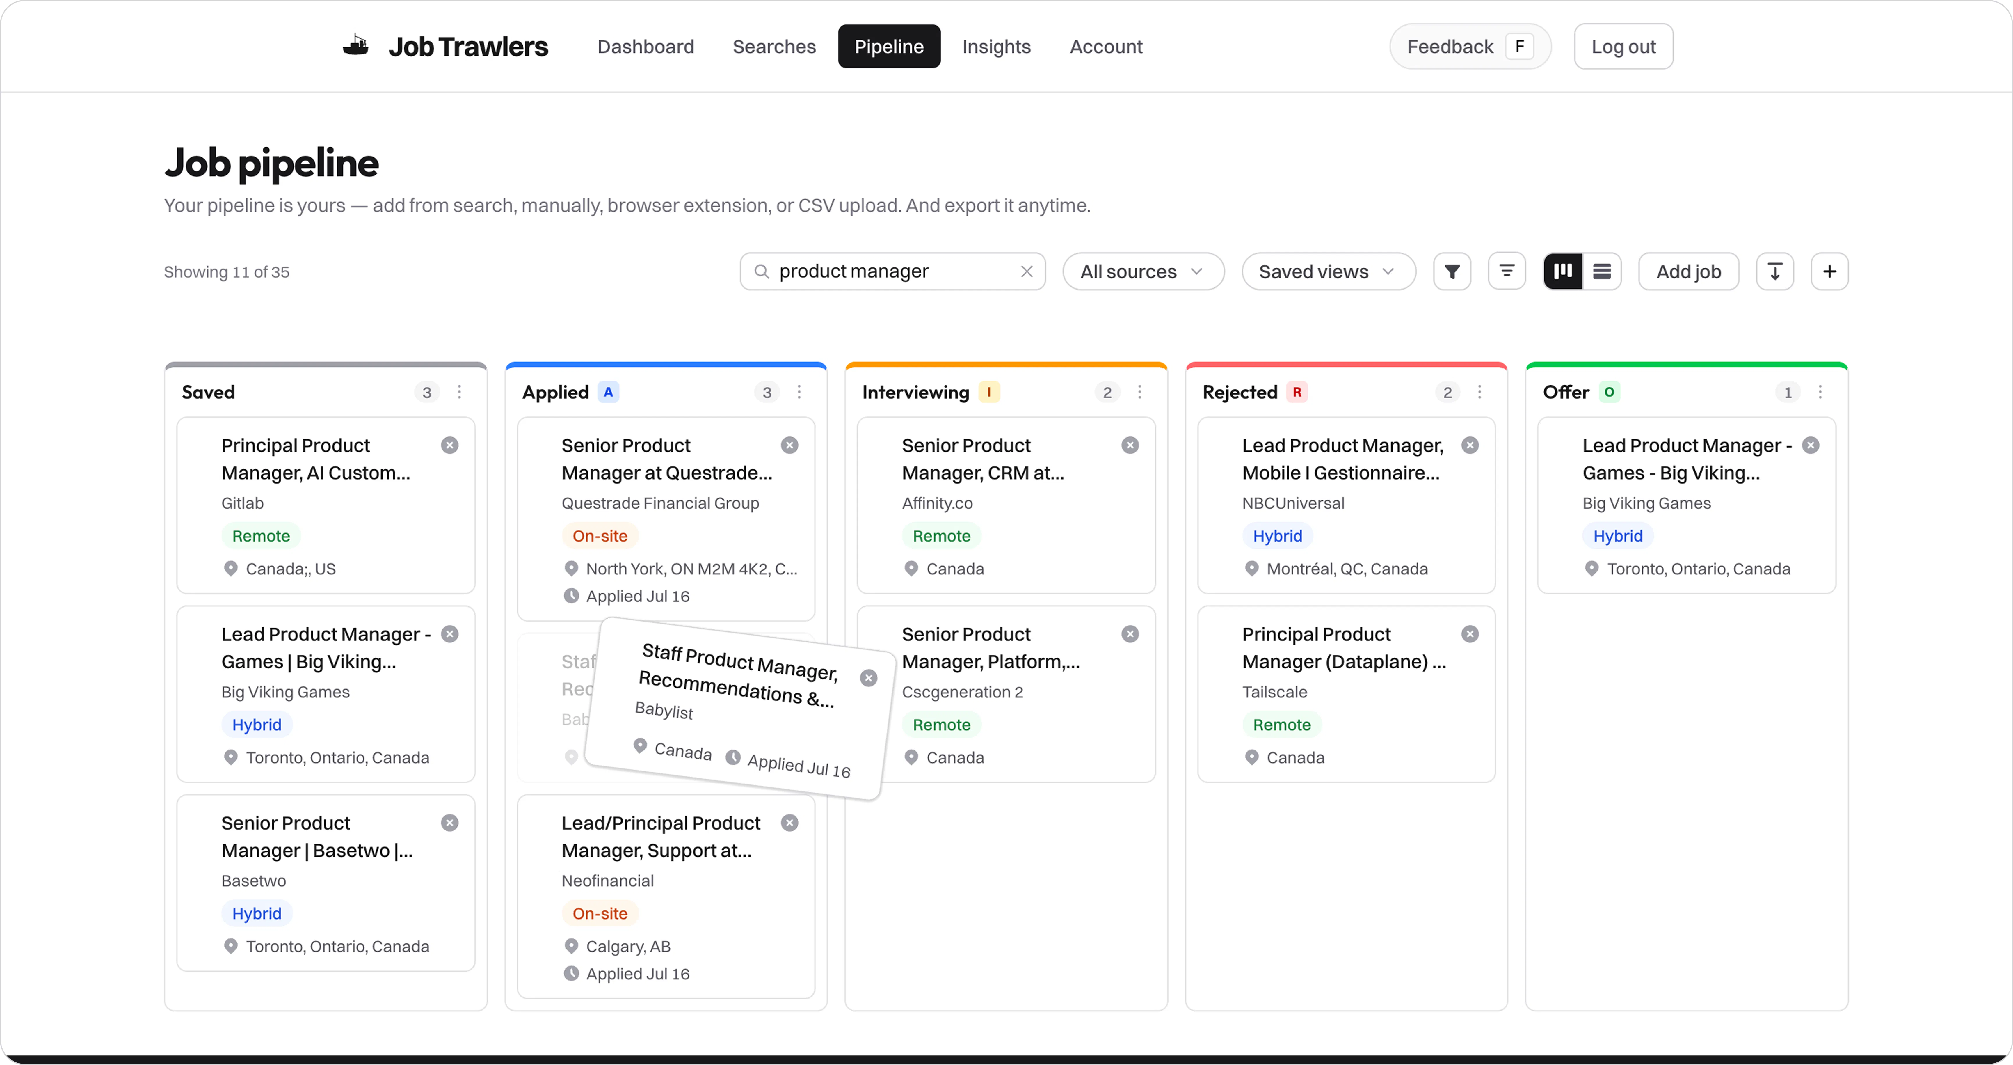Viewport: 2013px width, 1065px height.
Task: Click the export download icon button
Action: click(1775, 271)
